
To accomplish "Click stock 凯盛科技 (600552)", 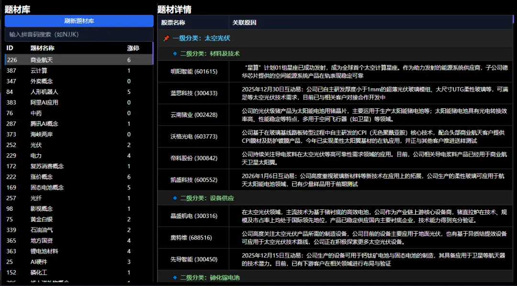I will 194,180.
